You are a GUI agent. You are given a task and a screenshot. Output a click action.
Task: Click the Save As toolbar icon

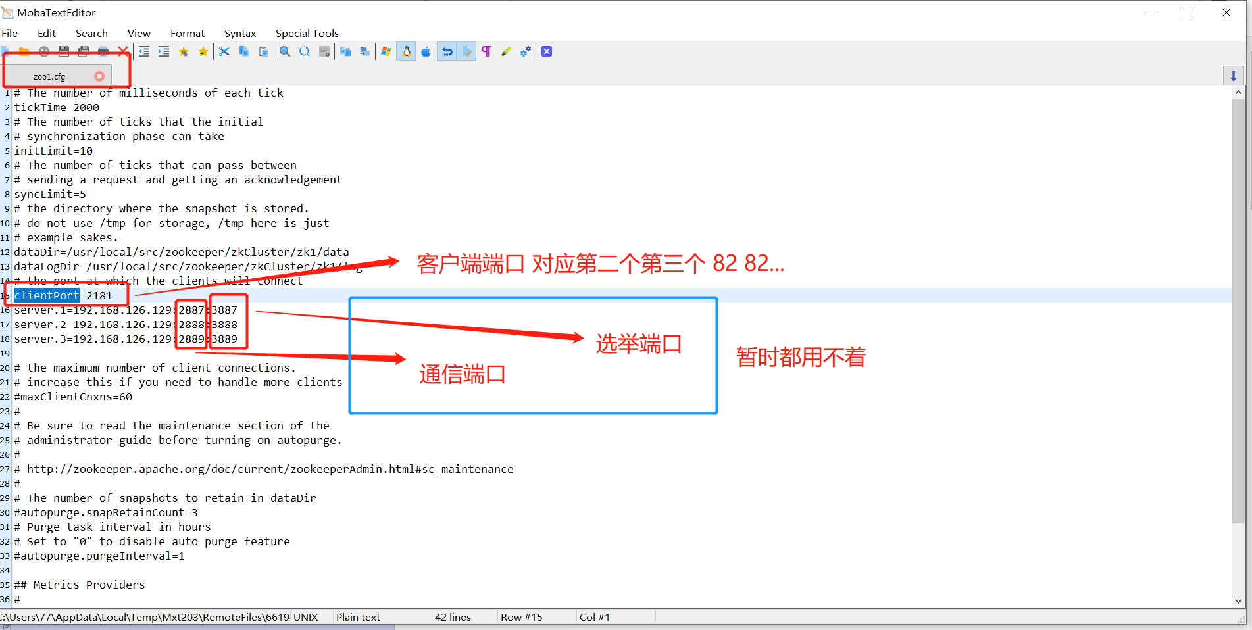84,51
